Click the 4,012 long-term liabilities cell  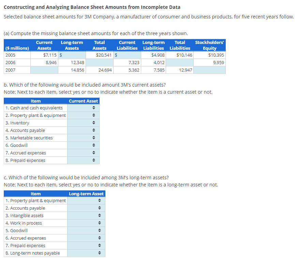coord(153,62)
